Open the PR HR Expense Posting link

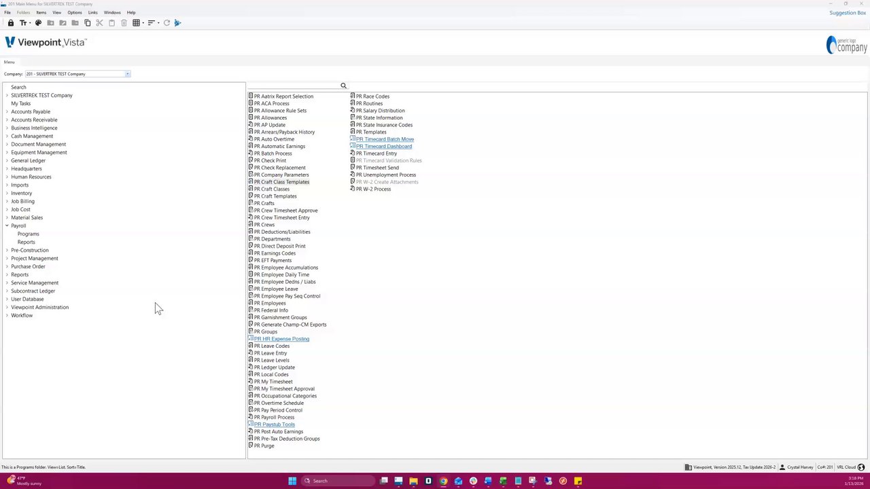(281, 339)
